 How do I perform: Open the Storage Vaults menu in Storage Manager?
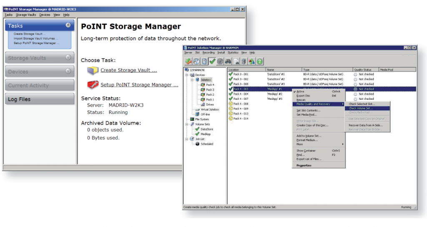tap(26, 15)
